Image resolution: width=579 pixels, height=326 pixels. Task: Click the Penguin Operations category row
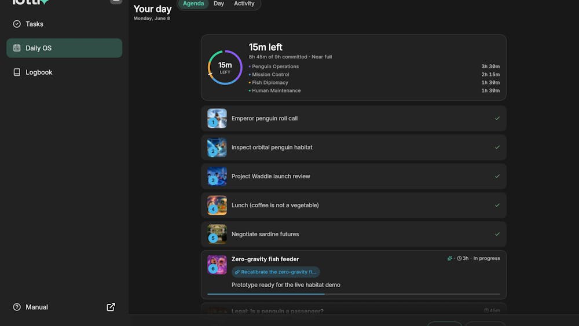pos(373,67)
